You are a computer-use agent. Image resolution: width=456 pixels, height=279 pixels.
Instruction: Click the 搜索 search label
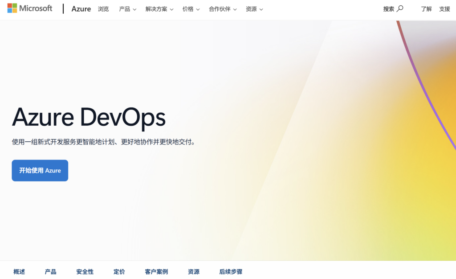[388, 9]
